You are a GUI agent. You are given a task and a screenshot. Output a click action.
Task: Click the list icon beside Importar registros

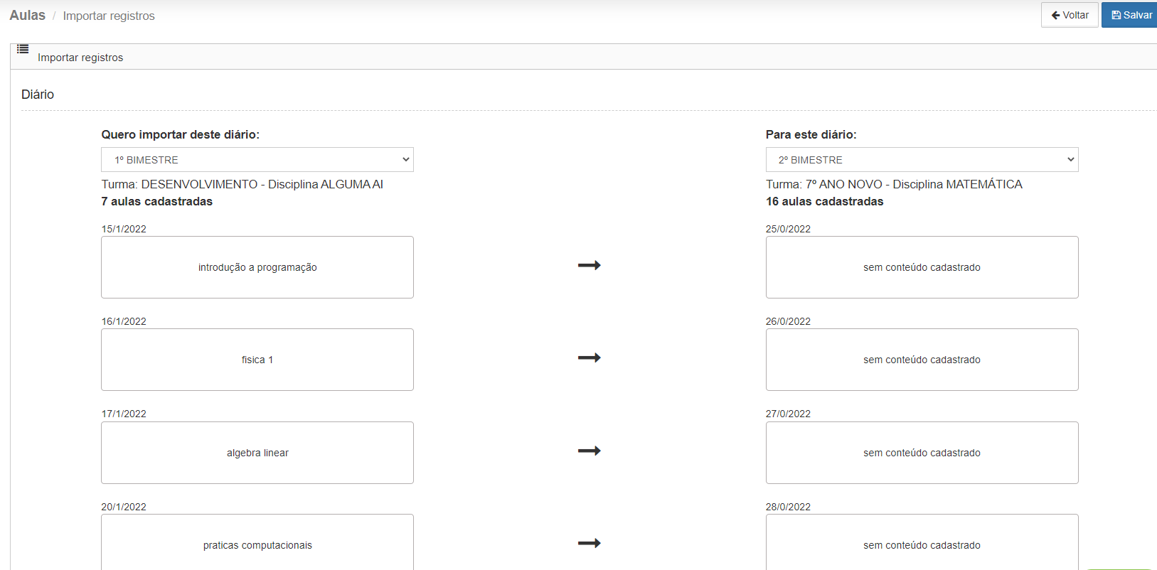click(x=23, y=49)
